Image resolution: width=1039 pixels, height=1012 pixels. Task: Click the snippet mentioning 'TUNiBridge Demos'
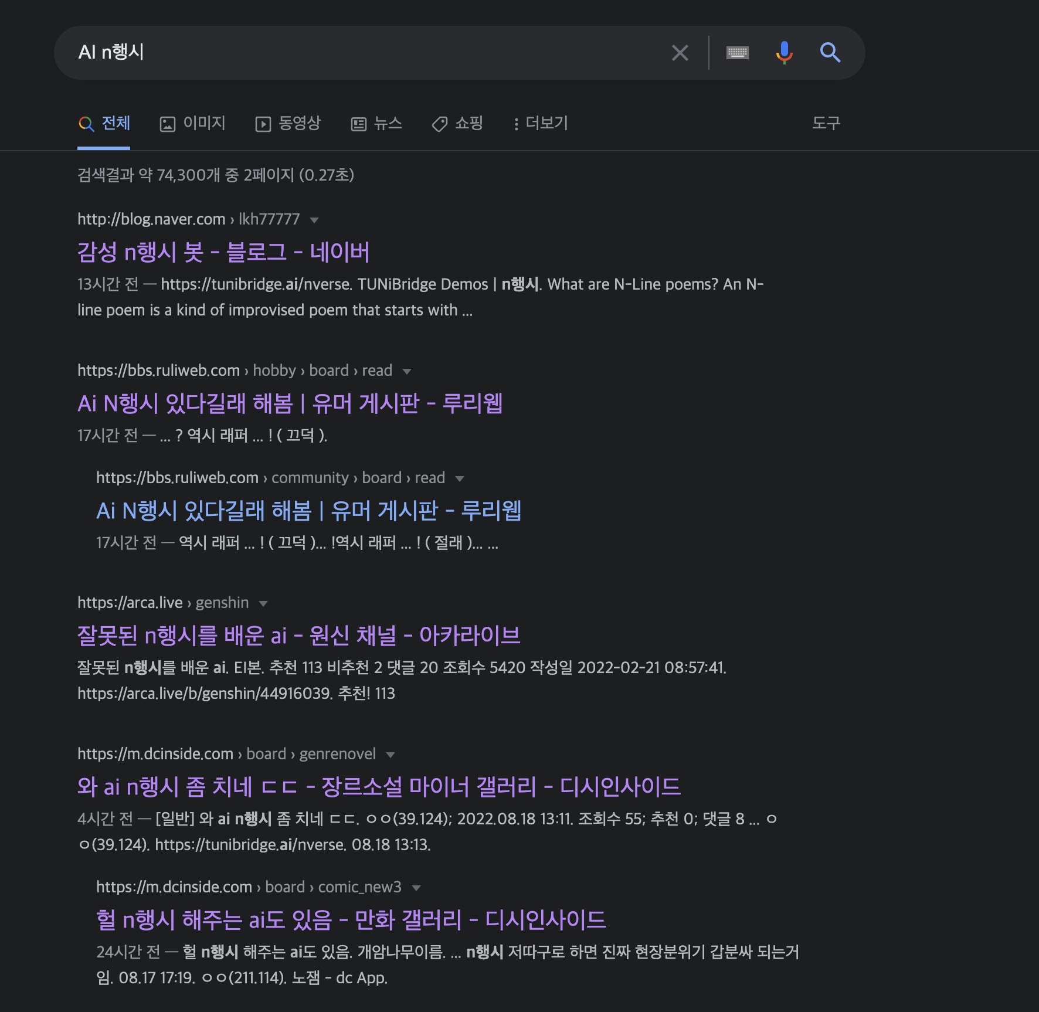(421, 297)
